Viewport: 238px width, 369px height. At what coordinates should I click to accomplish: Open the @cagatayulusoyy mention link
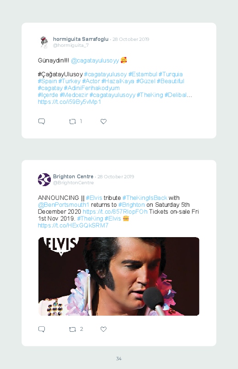click(95, 61)
